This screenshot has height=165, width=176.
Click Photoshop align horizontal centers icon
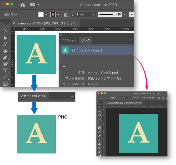(x=163, y=98)
